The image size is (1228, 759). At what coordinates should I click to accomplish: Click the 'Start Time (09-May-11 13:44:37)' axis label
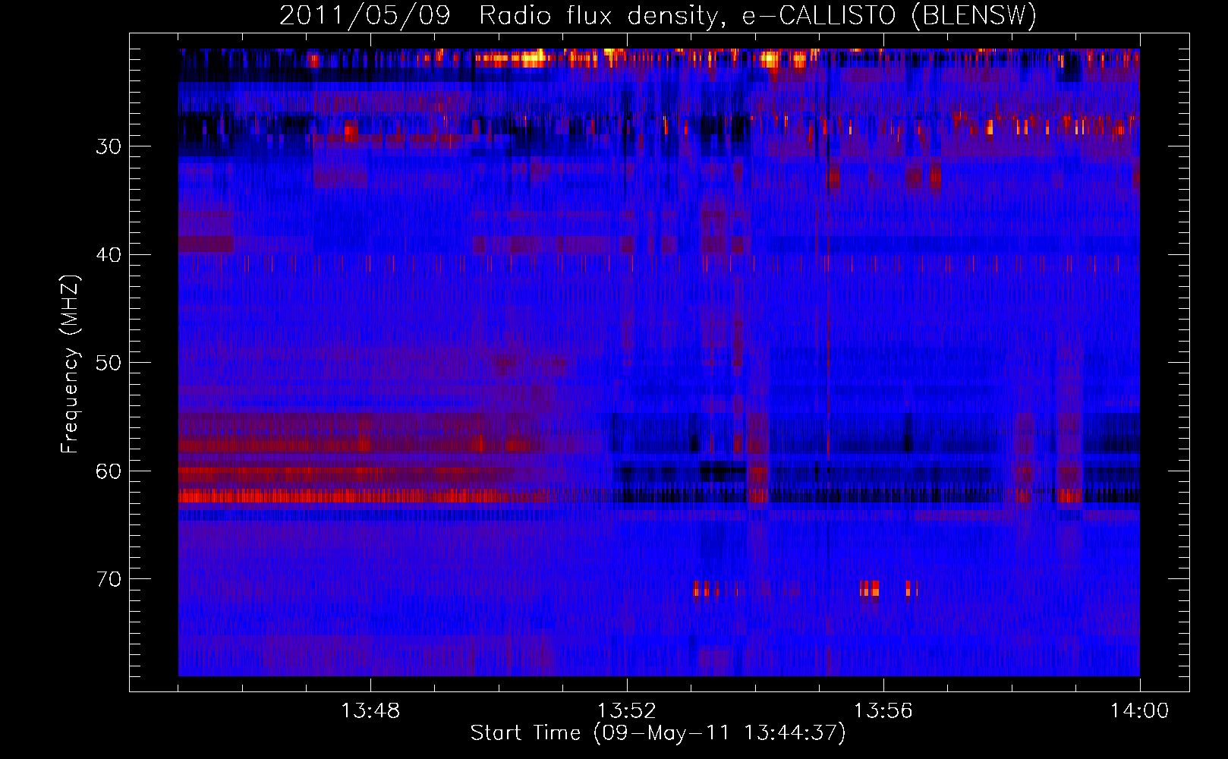pos(658,733)
